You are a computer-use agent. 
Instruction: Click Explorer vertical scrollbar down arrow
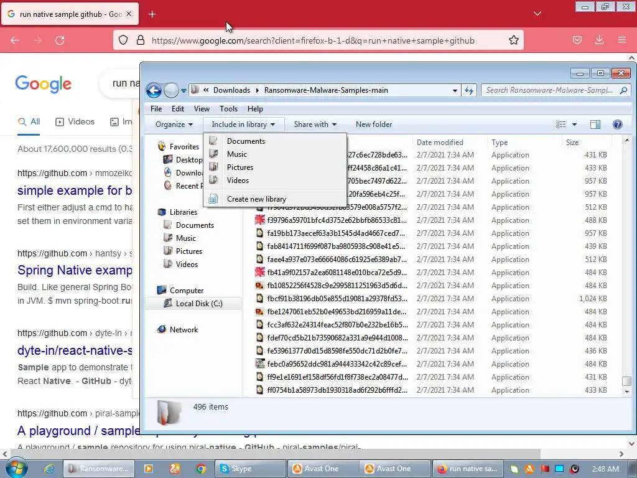point(627,392)
